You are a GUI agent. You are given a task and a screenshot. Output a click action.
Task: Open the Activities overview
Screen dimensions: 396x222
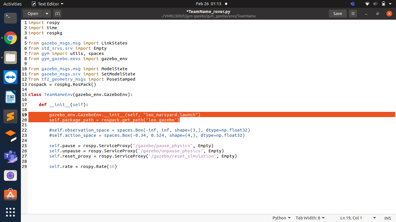12,4
